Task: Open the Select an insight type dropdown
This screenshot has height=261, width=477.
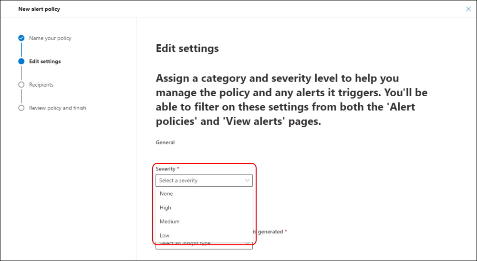Action: (204, 245)
